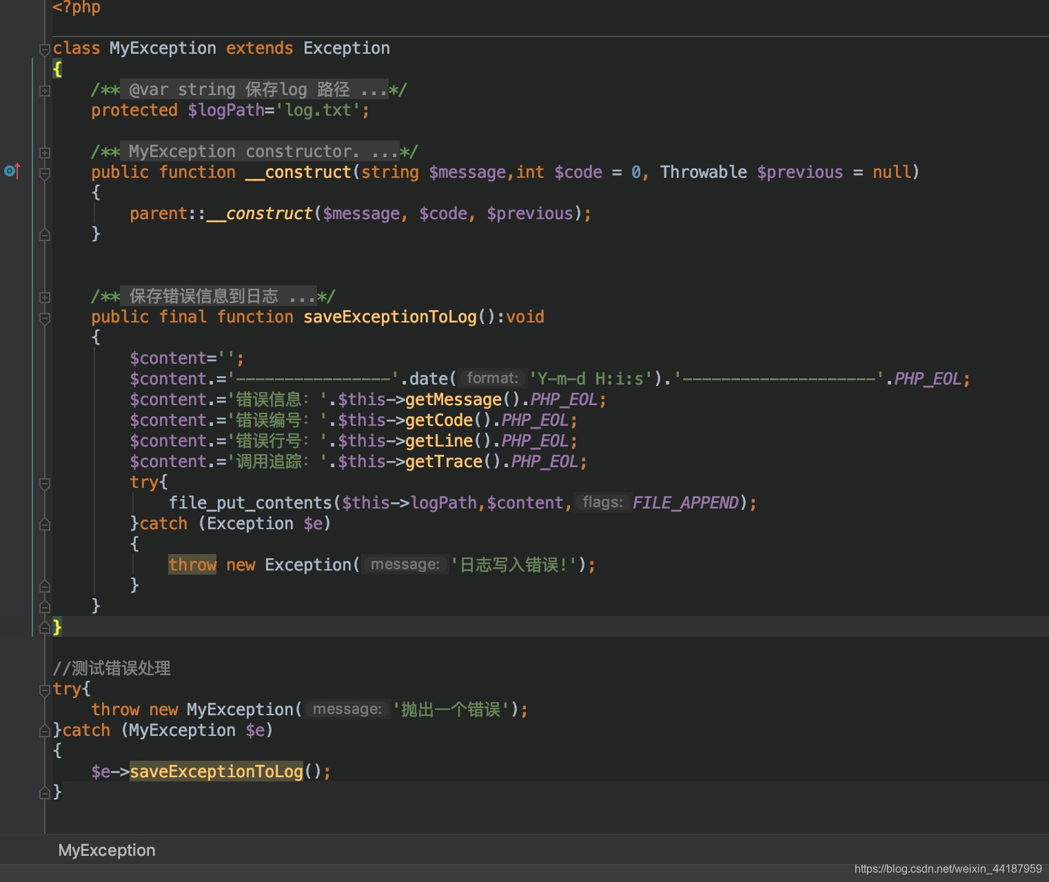This screenshot has width=1049, height=882.
Task: Click the 'message:' hint before '日志写入错误!'
Action: [405, 564]
